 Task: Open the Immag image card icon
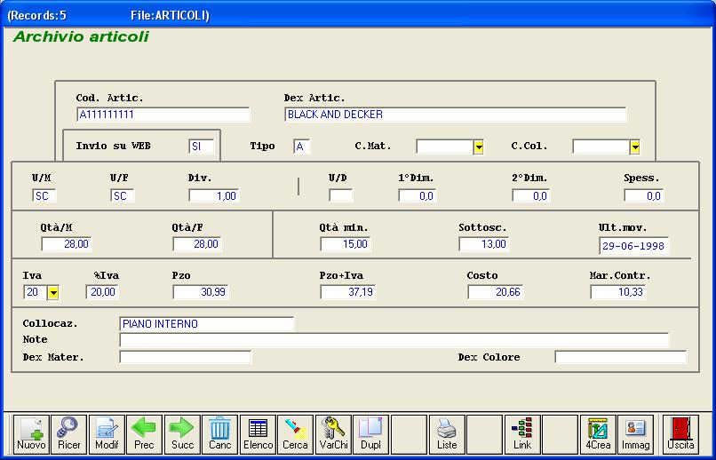[x=636, y=434]
